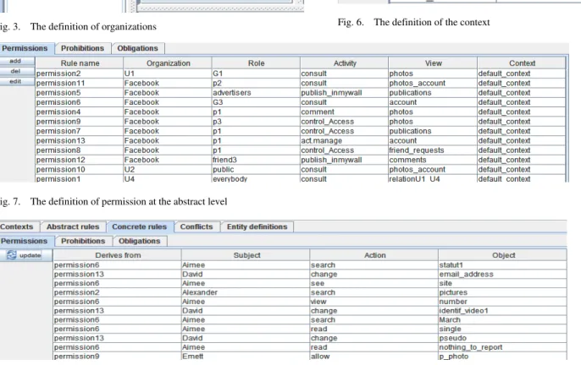Click the Object column header

pyautogui.click(x=503, y=255)
